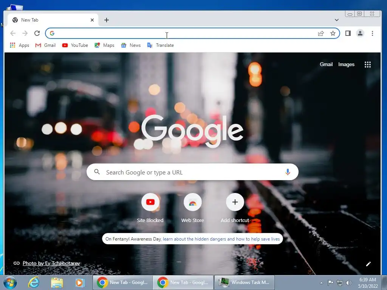Customize this page with pencil icon
Screen dimensions: 387x290
click(x=368, y=264)
